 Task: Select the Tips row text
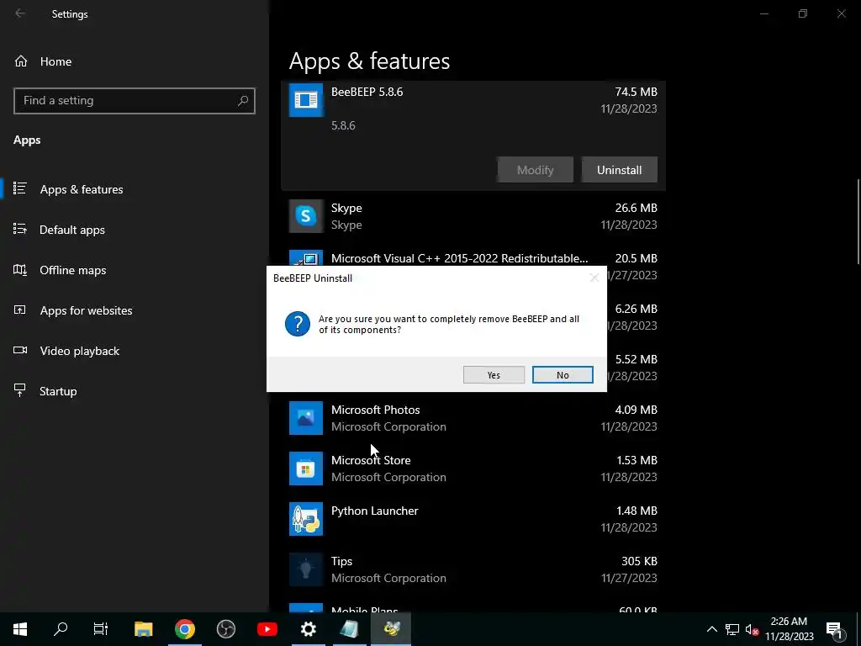(x=341, y=561)
